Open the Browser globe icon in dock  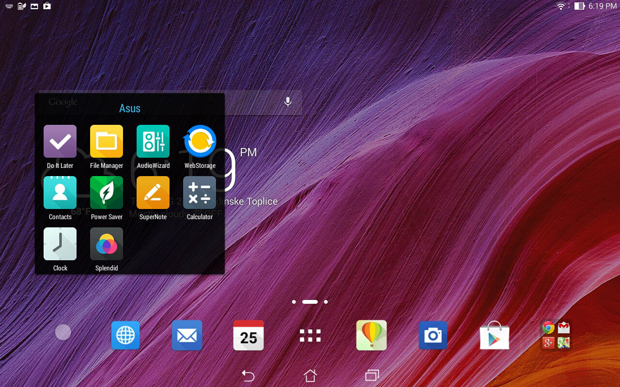(x=125, y=335)
